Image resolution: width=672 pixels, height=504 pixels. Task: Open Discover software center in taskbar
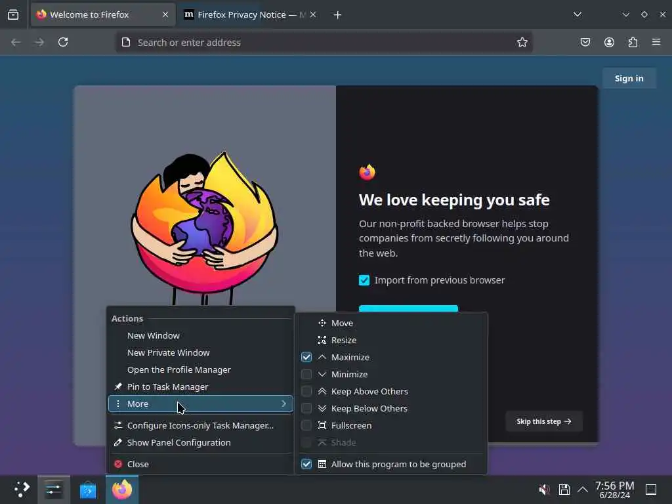[88, 490]
